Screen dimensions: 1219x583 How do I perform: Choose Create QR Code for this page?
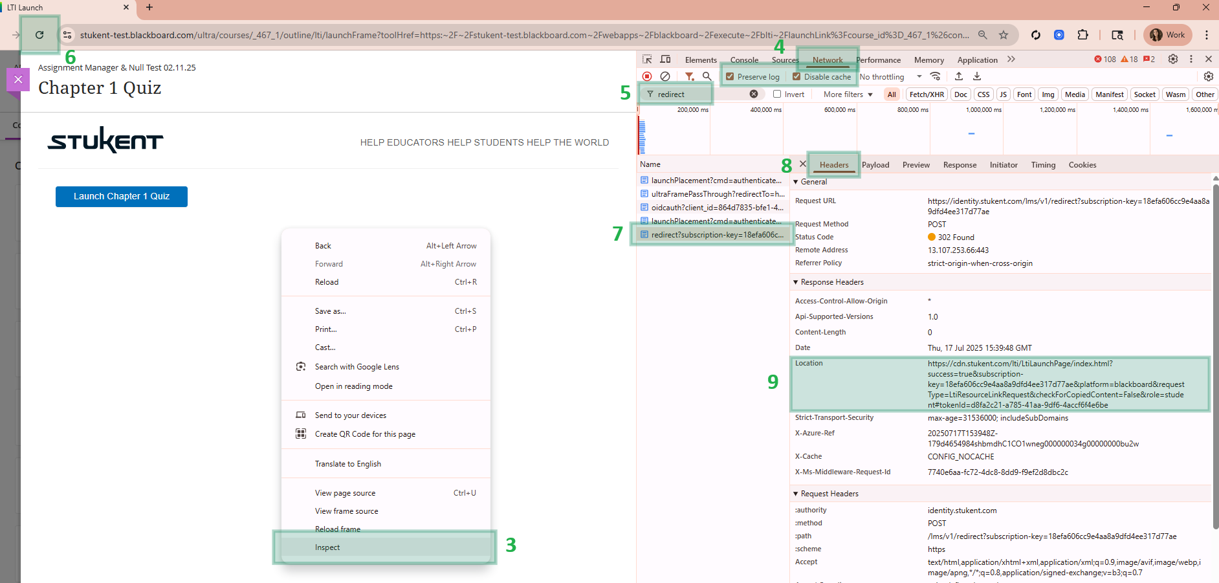pos(385,434)
